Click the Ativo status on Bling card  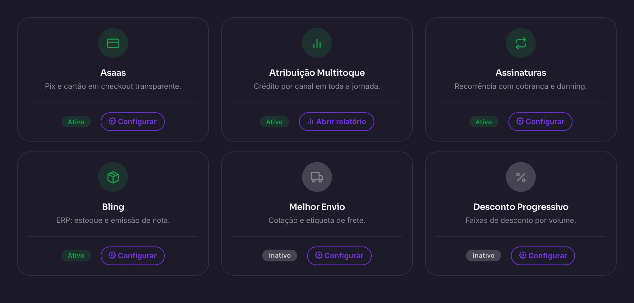(x=76, y=256)
